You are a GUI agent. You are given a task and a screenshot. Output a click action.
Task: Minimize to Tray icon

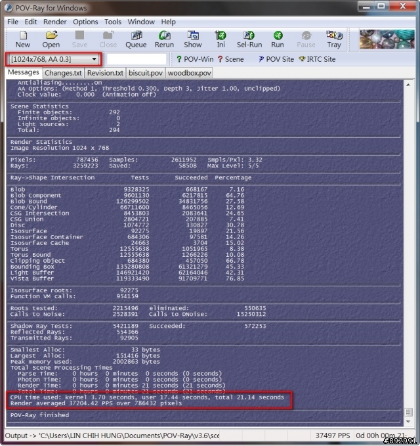pos(334,39)
